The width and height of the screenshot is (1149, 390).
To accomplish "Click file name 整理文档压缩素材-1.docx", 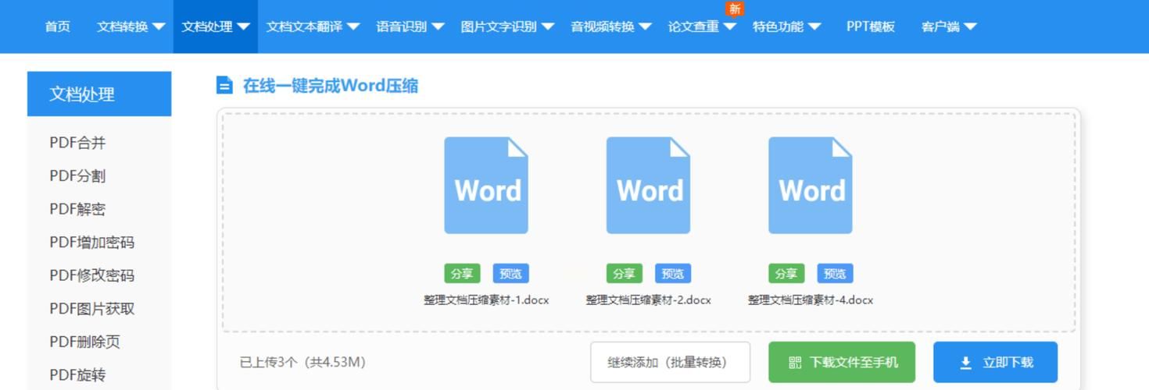I will (x=486, y=300).
